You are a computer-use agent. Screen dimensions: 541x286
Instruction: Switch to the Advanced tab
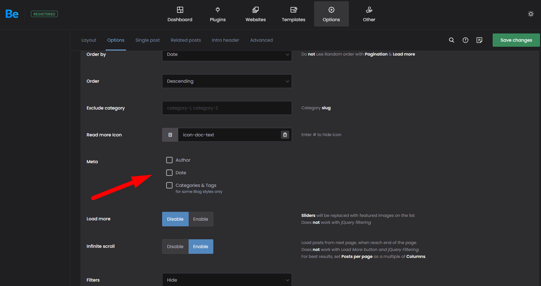261,40
